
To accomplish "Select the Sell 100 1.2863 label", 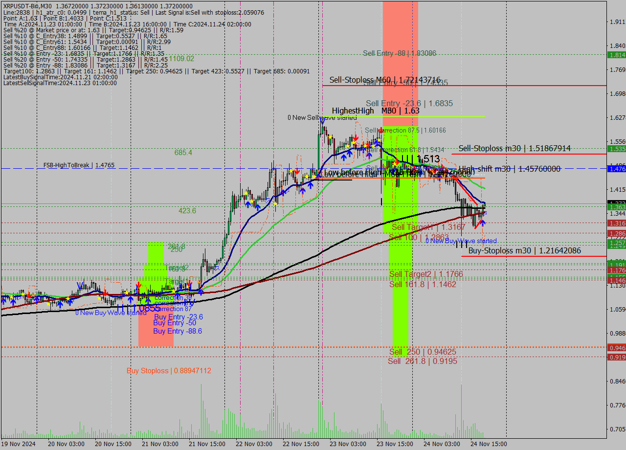I will [419, 237].
